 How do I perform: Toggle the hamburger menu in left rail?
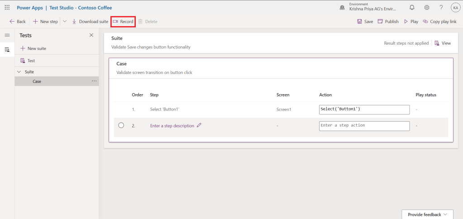tap(7, 35)
